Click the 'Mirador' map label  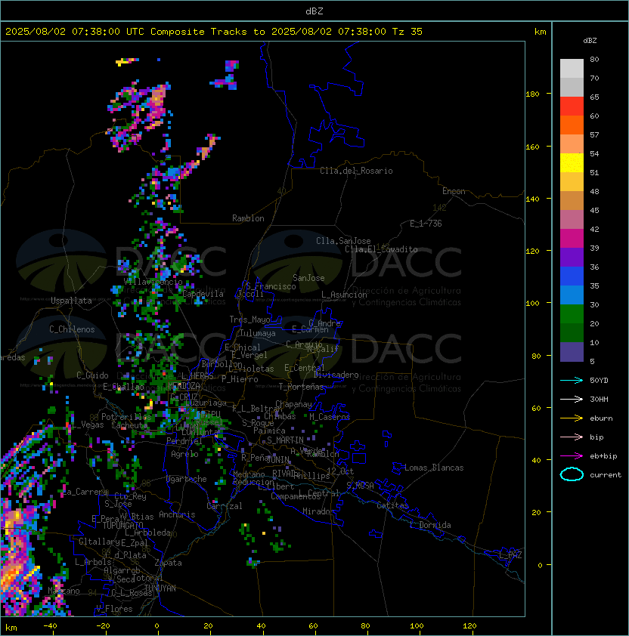tap(318, 511)
